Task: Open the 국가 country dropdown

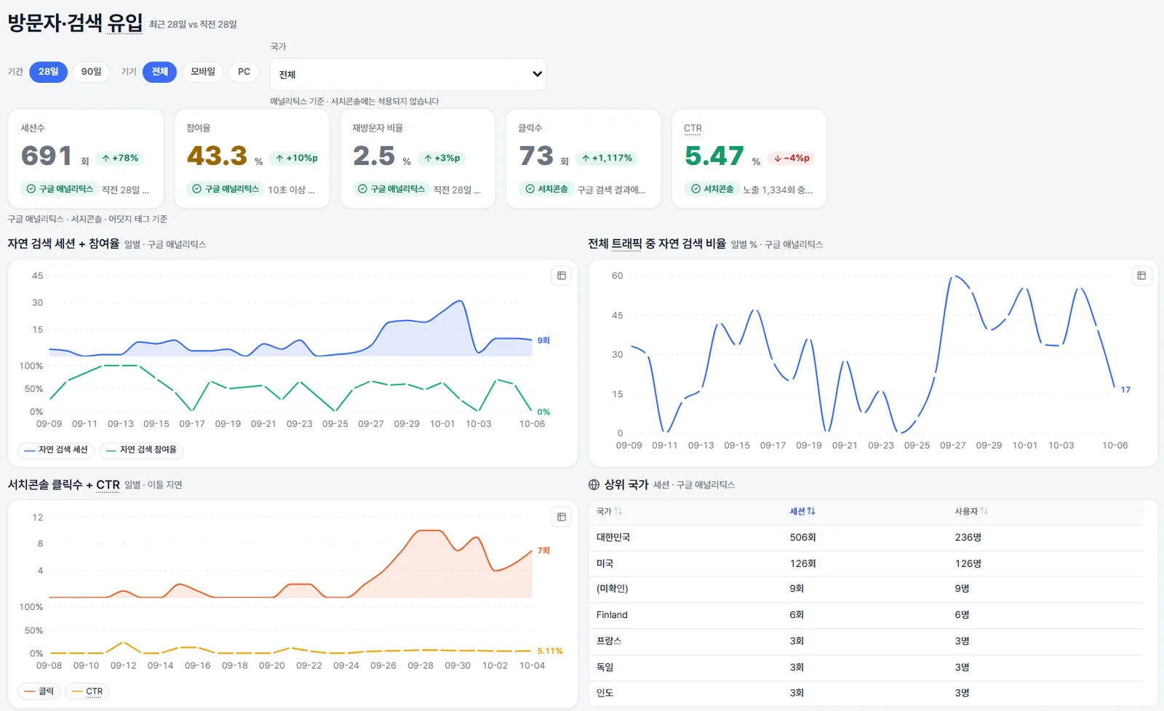Action: point(408,74)
